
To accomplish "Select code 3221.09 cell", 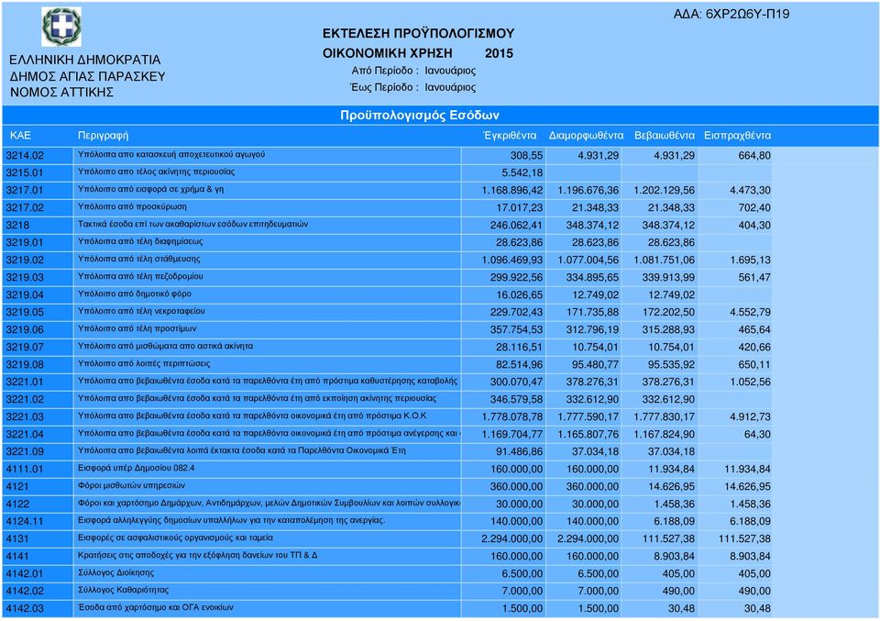I will (38, 451).
